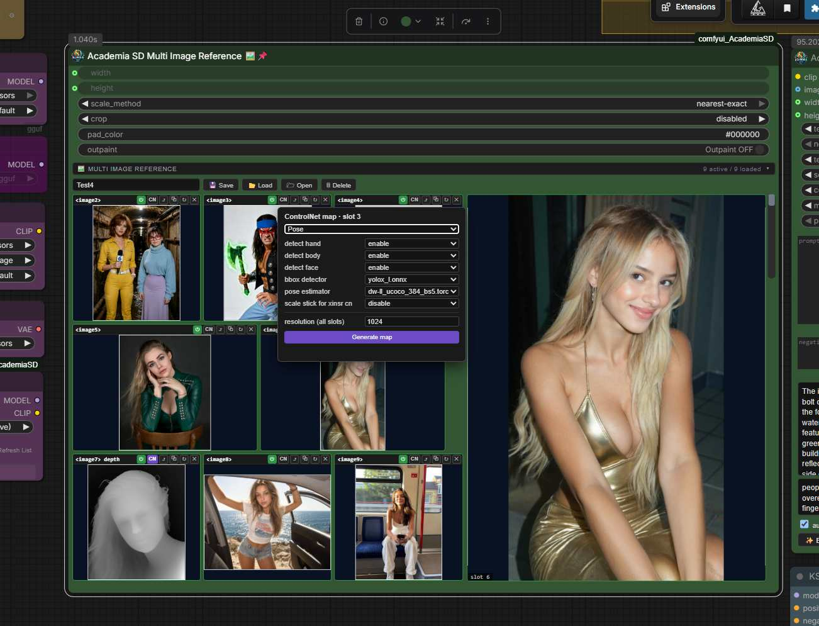Delete the Test4 preset
Viewport: 819px width, 626px height.
(x=338, y=185)
